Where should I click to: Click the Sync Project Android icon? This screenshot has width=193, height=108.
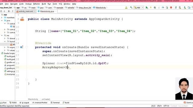(126, 7)
